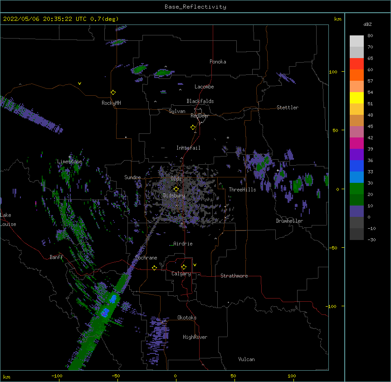Click the Drumheller label

pyautogui.click(x=289, y=221)
